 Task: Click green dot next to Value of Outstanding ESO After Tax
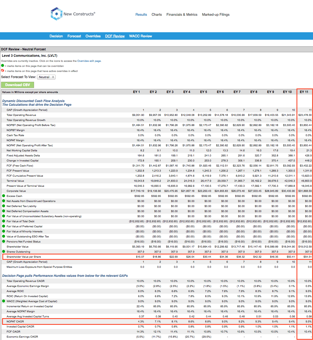(x=4, y=236)
